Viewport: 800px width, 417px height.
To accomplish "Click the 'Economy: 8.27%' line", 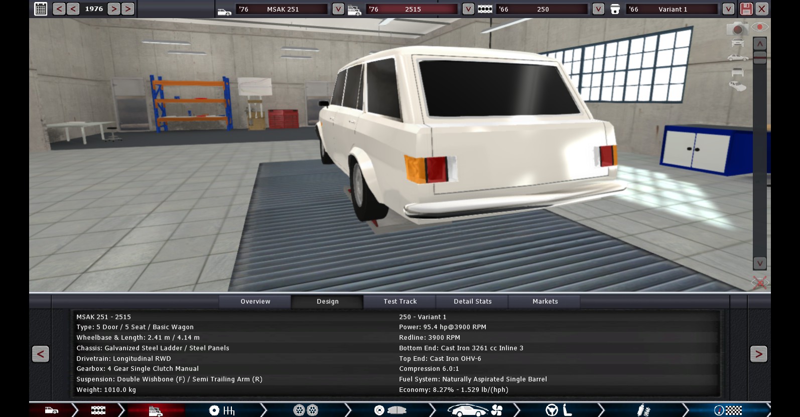I will [454, 389].
